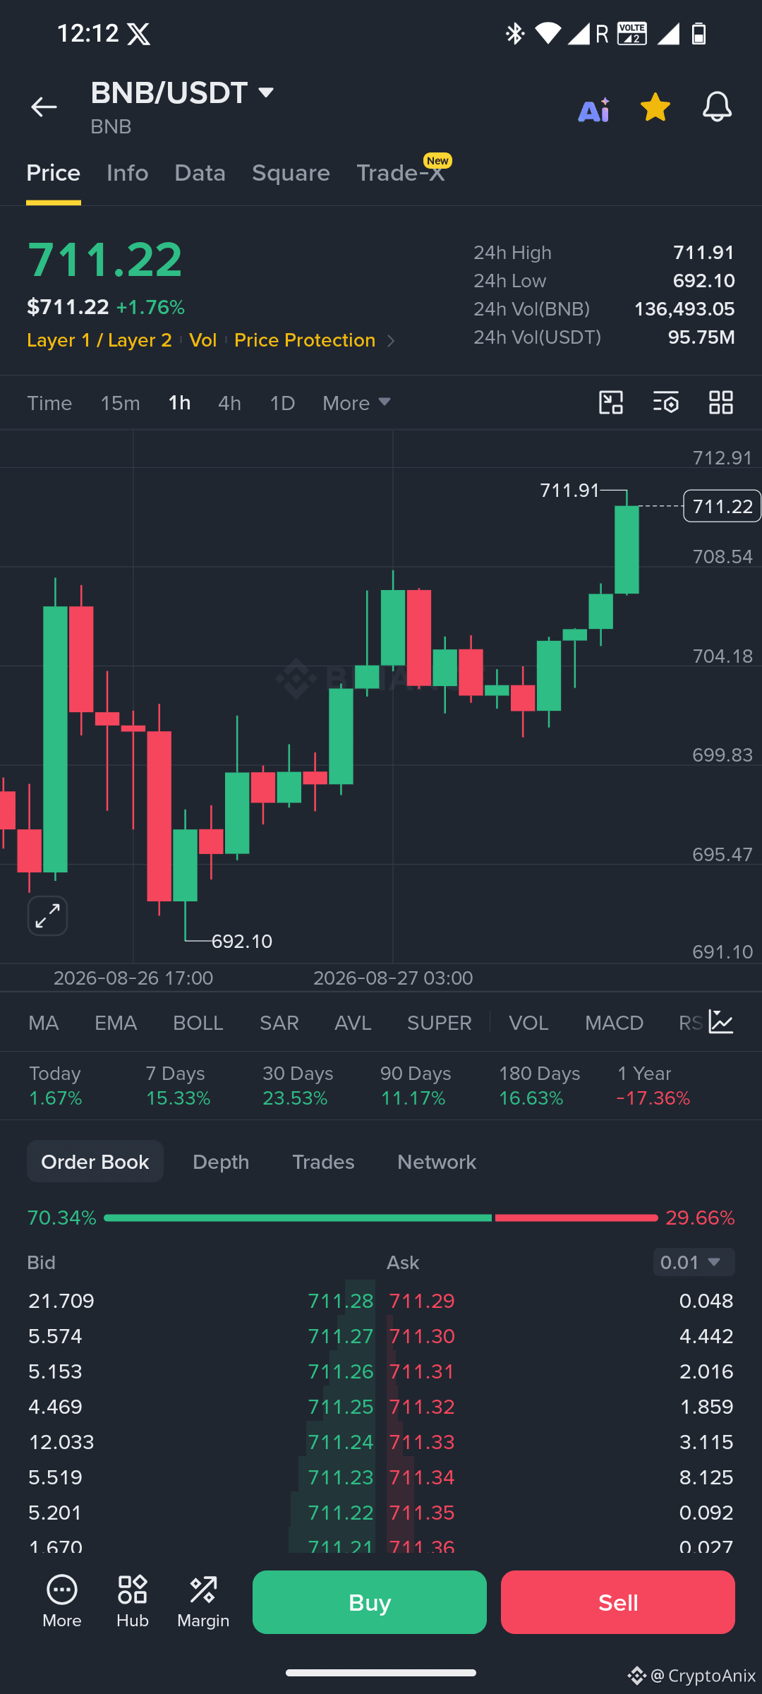The image size is (762, 1694).
Task: Select the 1D chart interval
Action: pos(282,403)
